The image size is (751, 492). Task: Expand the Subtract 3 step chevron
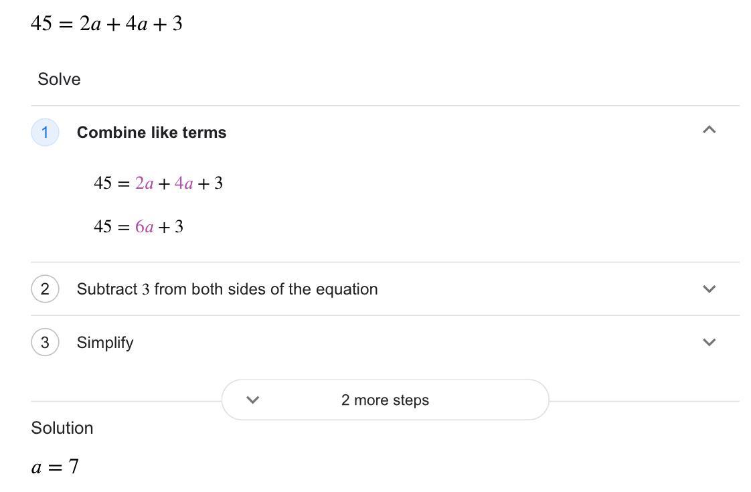(709, 289)
